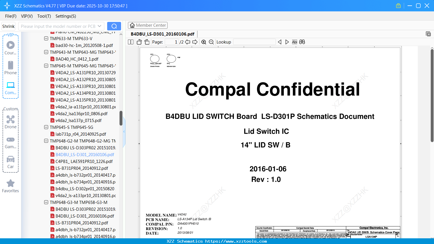This screenshot has height=244, width=434.
Task: Collapse the TMP648-G3-M TMP658-G3-M node
Action: coord(46,202)
